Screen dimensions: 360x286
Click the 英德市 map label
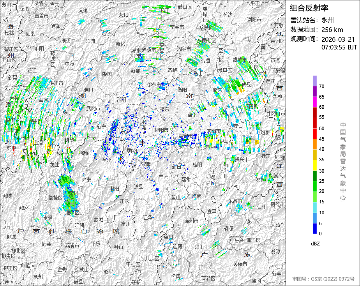click(240, 264)
